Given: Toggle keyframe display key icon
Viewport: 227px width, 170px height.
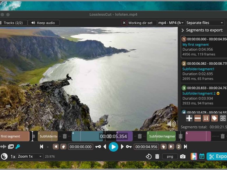Looking at the screenshot, I should coord(18,147).
